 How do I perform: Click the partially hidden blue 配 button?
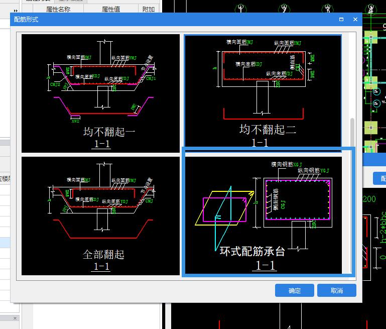tap(379, 178)
